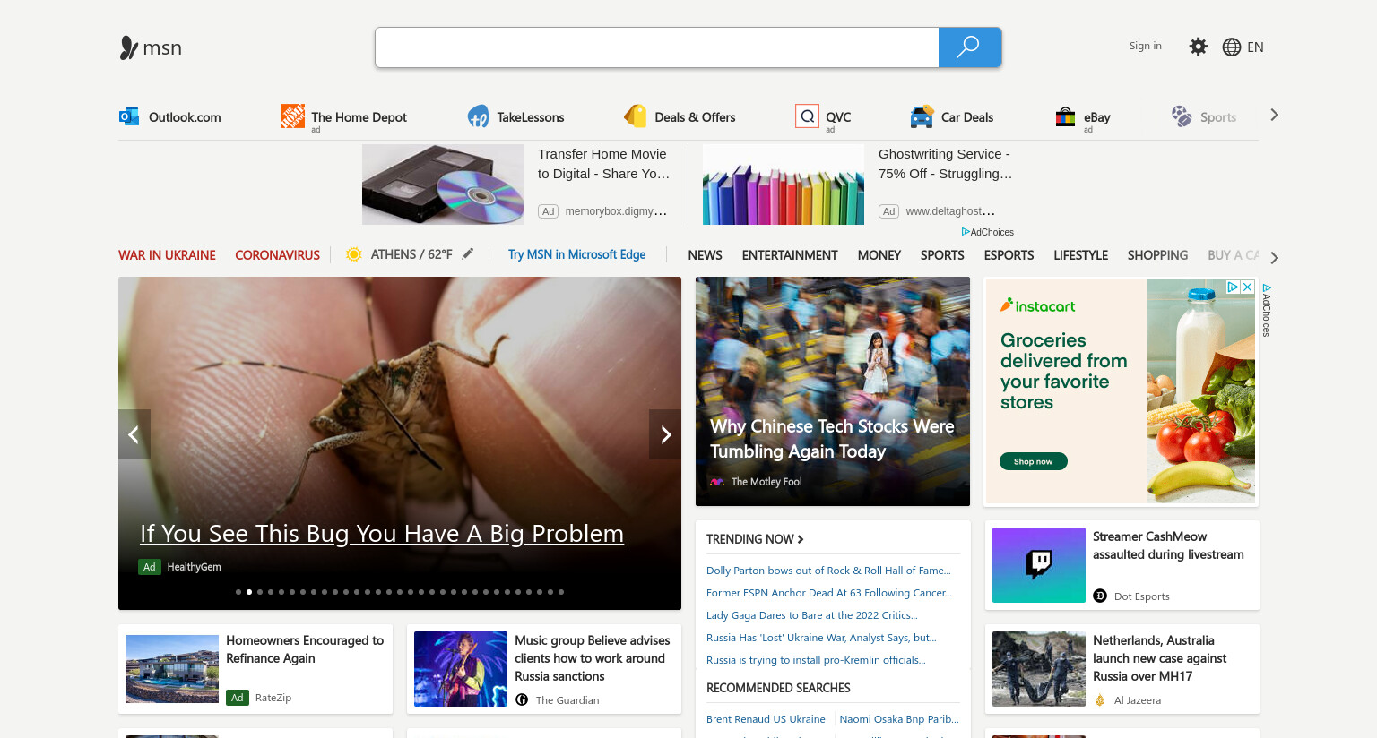Open Former ESPN Anchor Dead story
1377x738 pixels.
[x=829, y=593]
